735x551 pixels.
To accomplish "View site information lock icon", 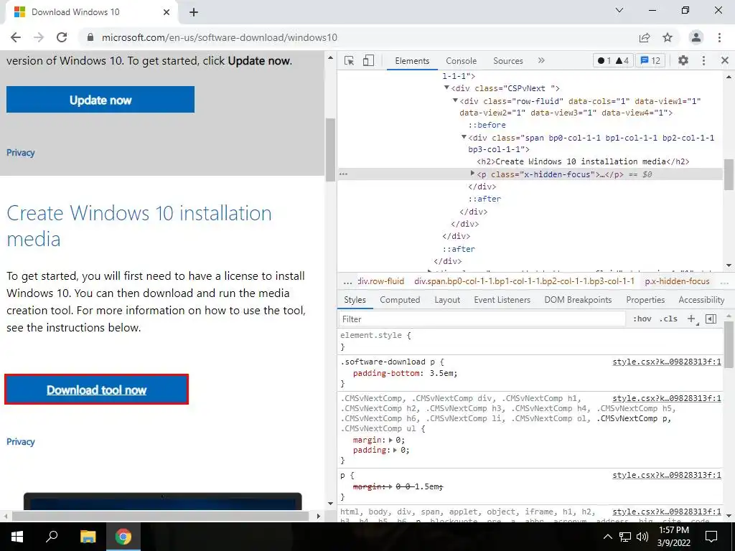I will 90,37.
